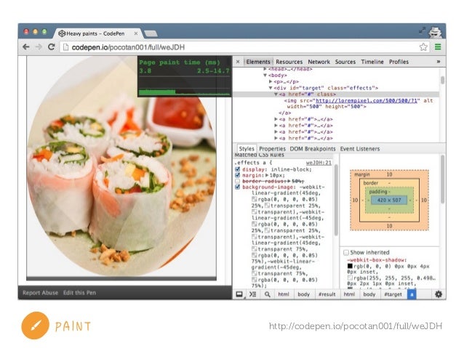The height and width of the screenshot is (348, 464).
Task: Open Chrome hamburger menu
Action: tap(438, 46)
